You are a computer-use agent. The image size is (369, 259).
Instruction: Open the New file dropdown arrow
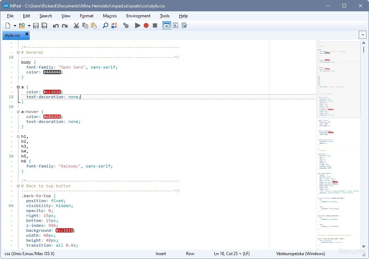pyautogui.click(x=15, y=25)
